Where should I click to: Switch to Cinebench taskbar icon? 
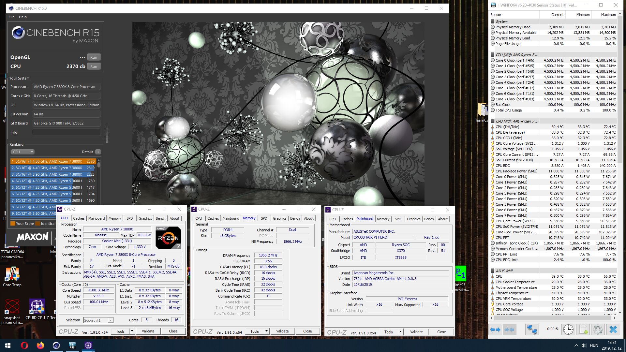[56, 345]
